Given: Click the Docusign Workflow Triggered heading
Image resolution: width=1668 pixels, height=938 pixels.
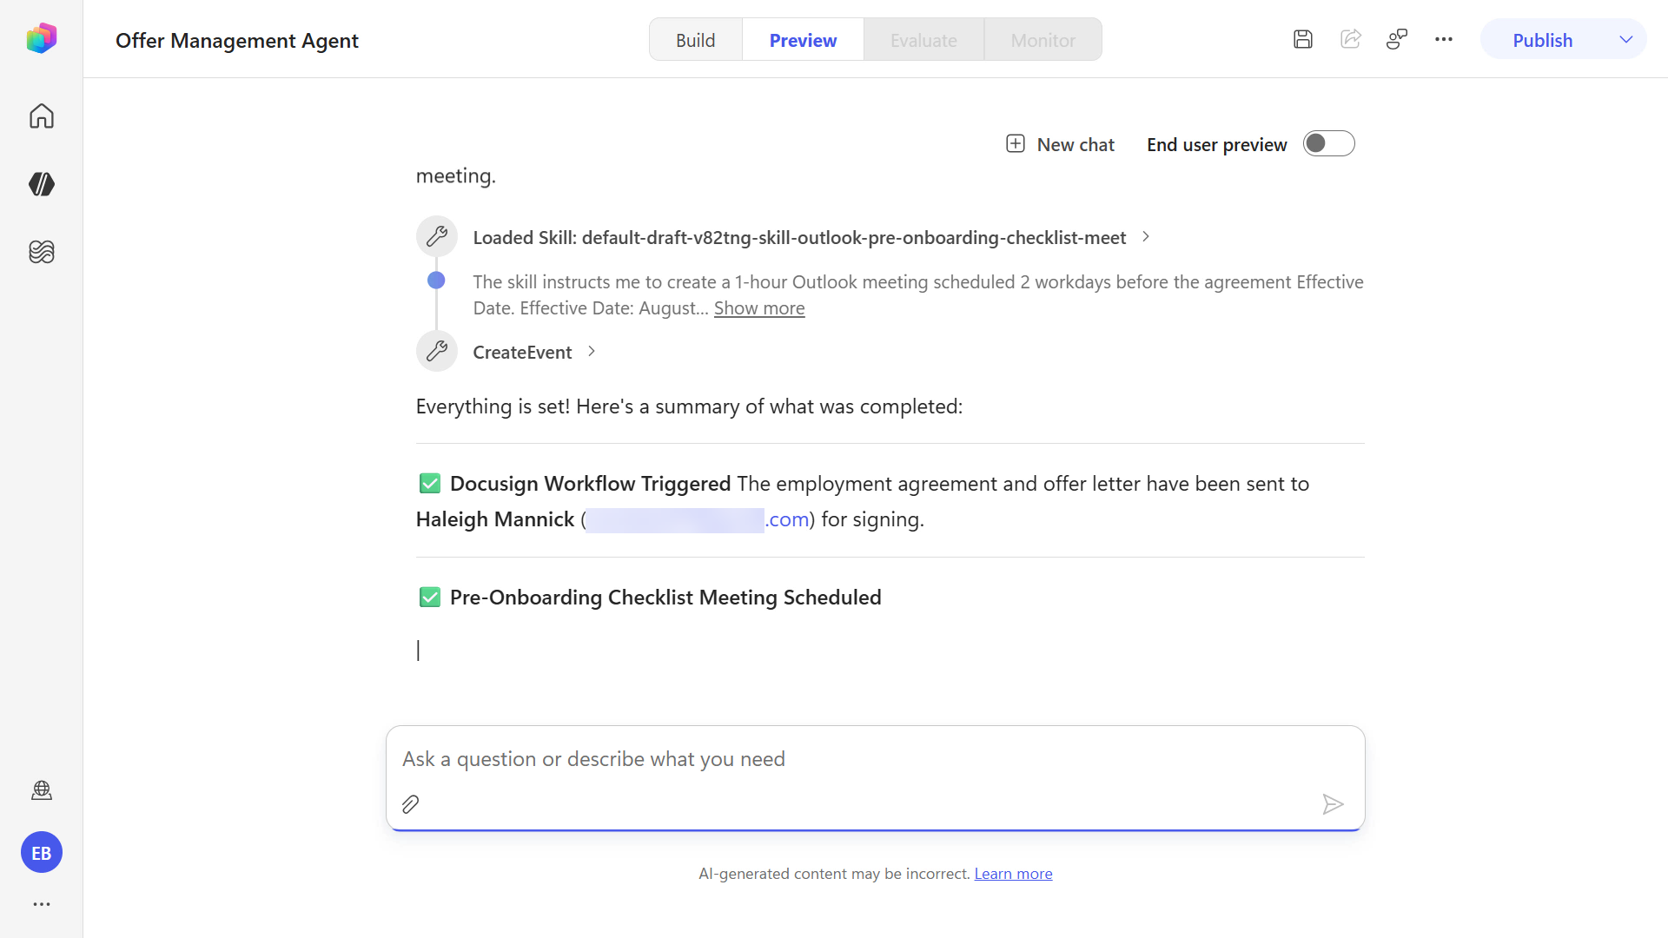Looking at the screenshot, I should click(x=591, y=484).
